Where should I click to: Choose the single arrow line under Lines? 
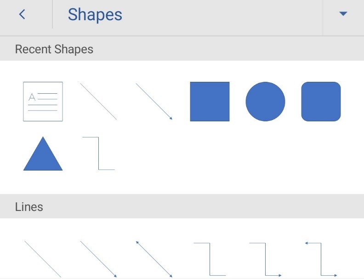[98, 259]
